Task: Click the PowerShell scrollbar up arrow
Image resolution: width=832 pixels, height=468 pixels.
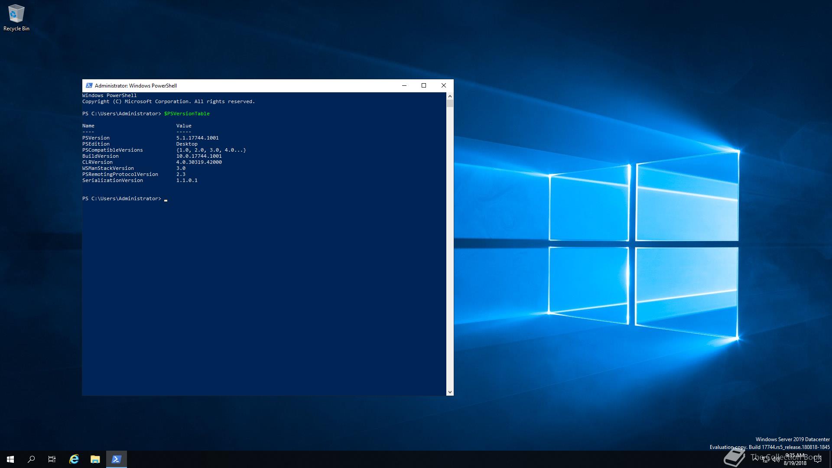Action: 450,96
